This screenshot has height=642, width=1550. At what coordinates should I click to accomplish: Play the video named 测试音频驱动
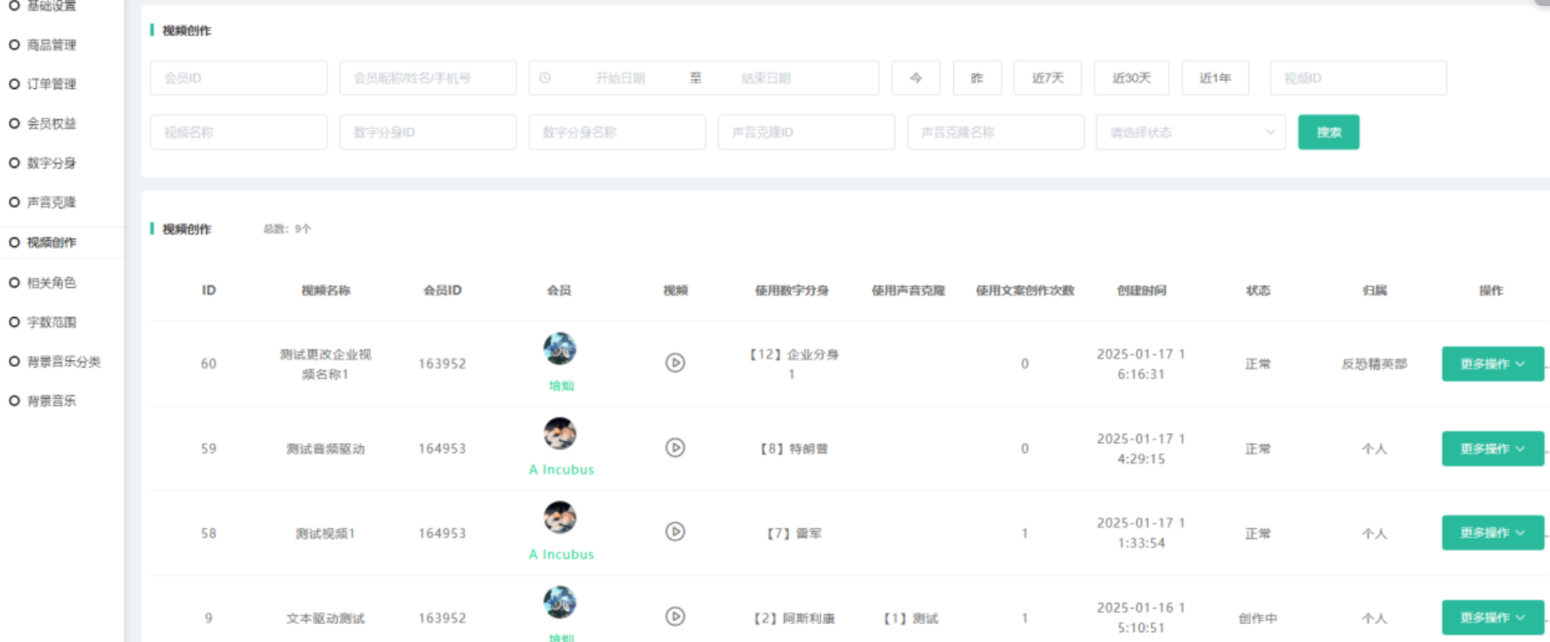(x=674, y=448)
